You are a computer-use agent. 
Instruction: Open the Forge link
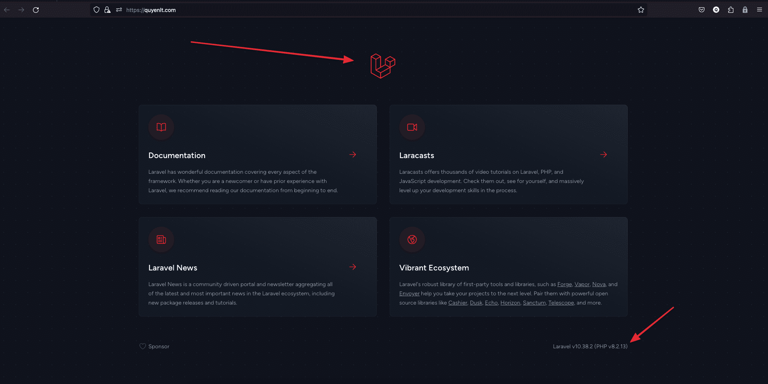coord(564,284)
